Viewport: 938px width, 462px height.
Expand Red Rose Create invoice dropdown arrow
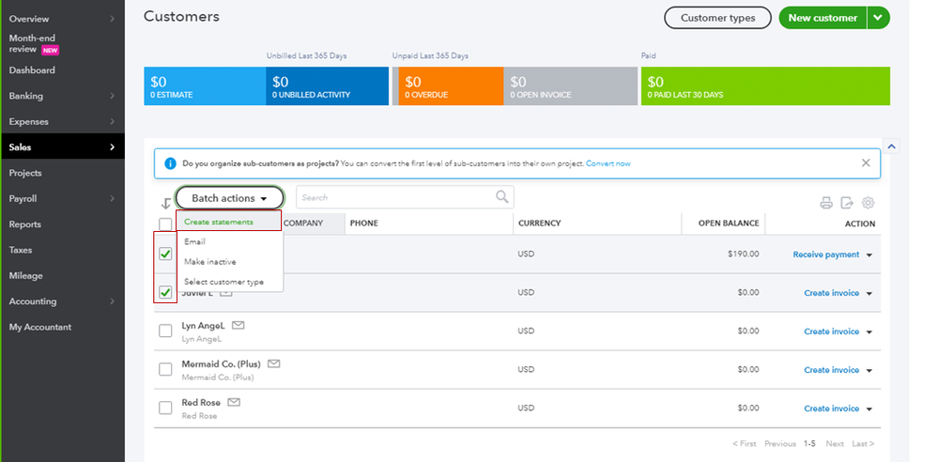click(869, 408)
